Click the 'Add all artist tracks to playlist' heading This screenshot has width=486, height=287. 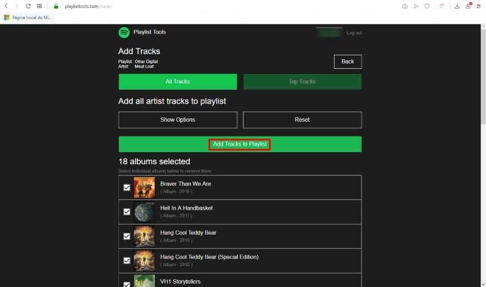[172, 101]
